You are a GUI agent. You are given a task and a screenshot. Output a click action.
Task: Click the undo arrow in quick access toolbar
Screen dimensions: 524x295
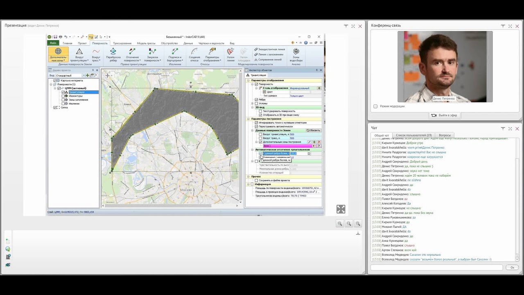click(x=65, y=37)
